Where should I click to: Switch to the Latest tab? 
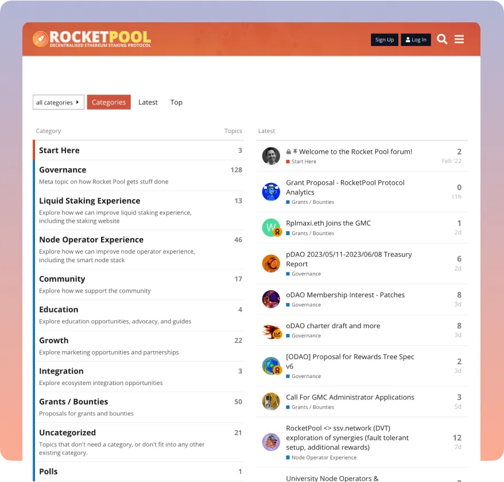coord(148,102)
